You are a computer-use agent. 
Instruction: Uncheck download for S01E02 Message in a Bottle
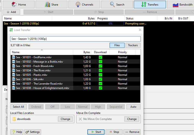[100, 62]
